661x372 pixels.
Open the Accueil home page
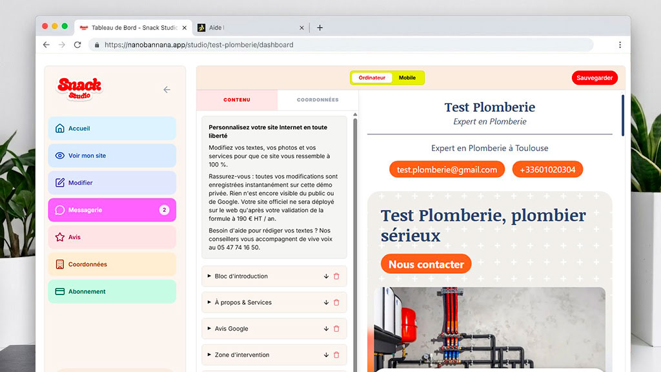click(112, 129)
